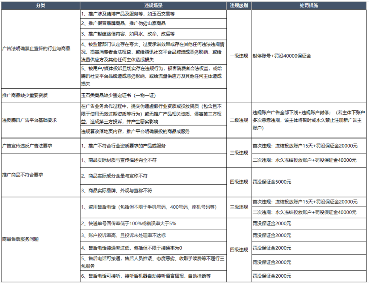Select the 玉石类商品缺少鉴定证书 cell
369x285 pixels.
pyautogui.click(x=153, y=96)
